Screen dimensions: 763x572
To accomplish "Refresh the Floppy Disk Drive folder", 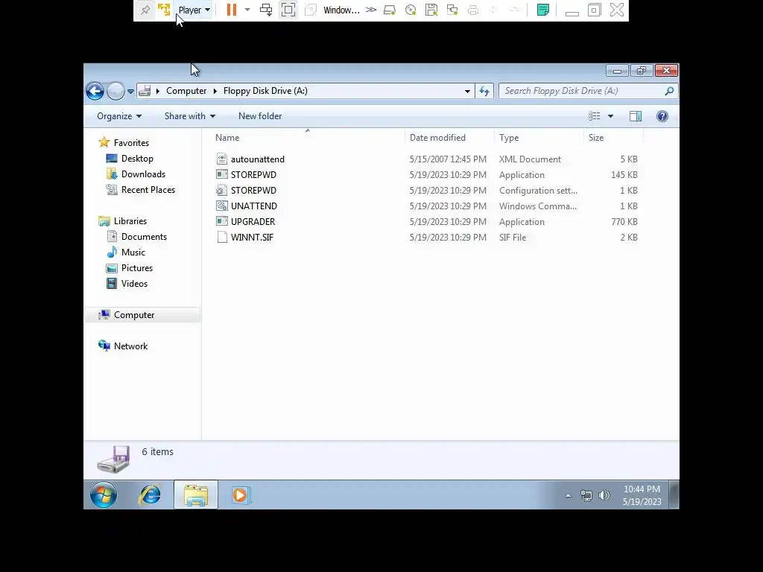I will pyautogui.click(x=484, y=91).
